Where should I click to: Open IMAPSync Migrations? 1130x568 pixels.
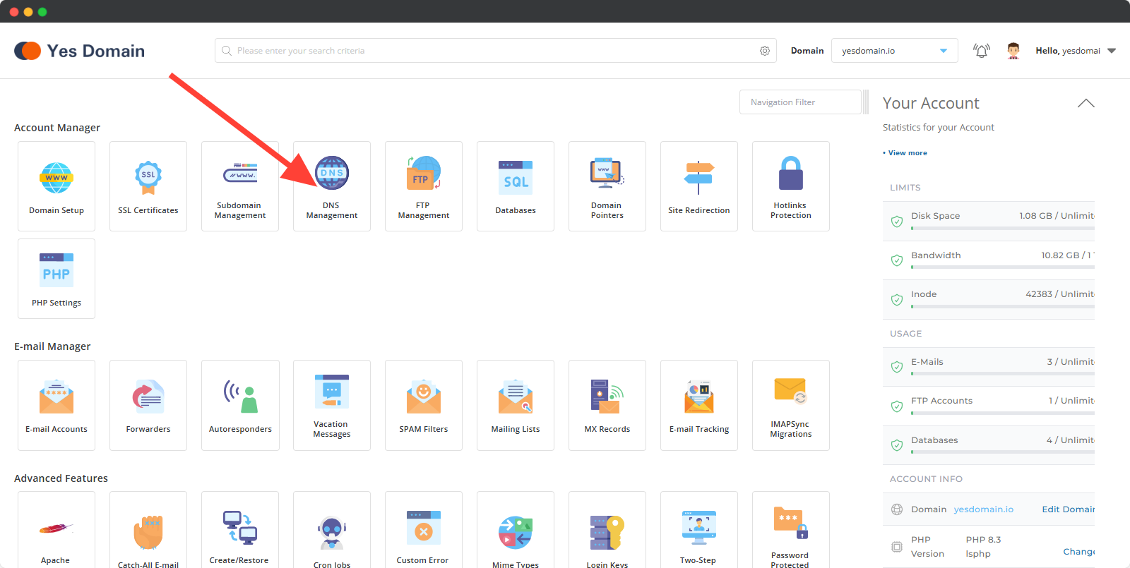(x=791, y=405)
